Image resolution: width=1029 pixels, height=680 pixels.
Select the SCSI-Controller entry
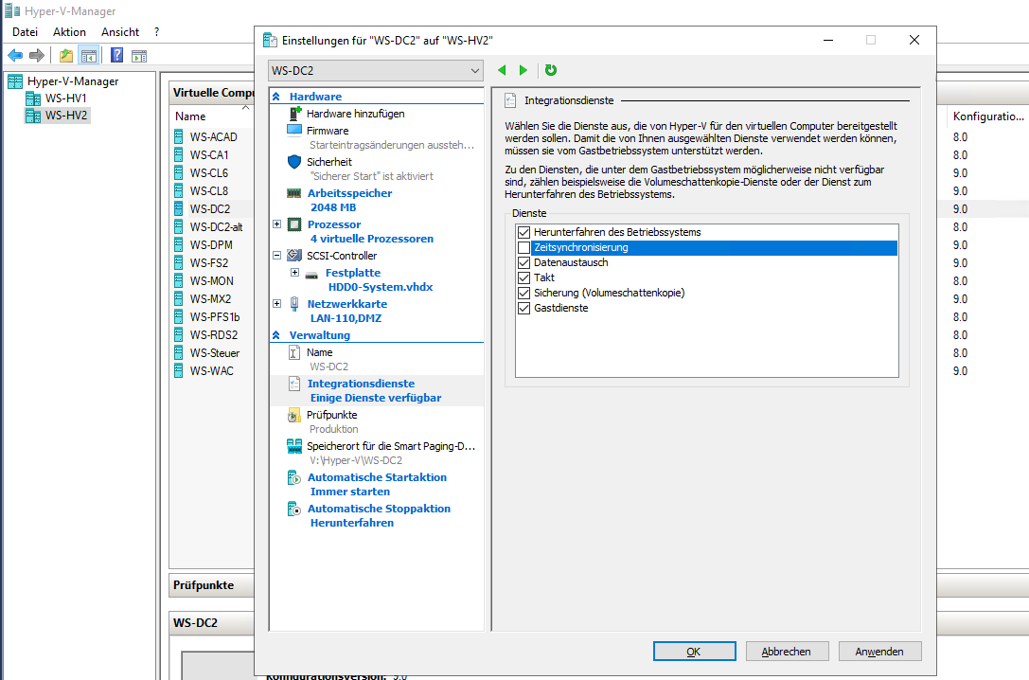[341, 256]
